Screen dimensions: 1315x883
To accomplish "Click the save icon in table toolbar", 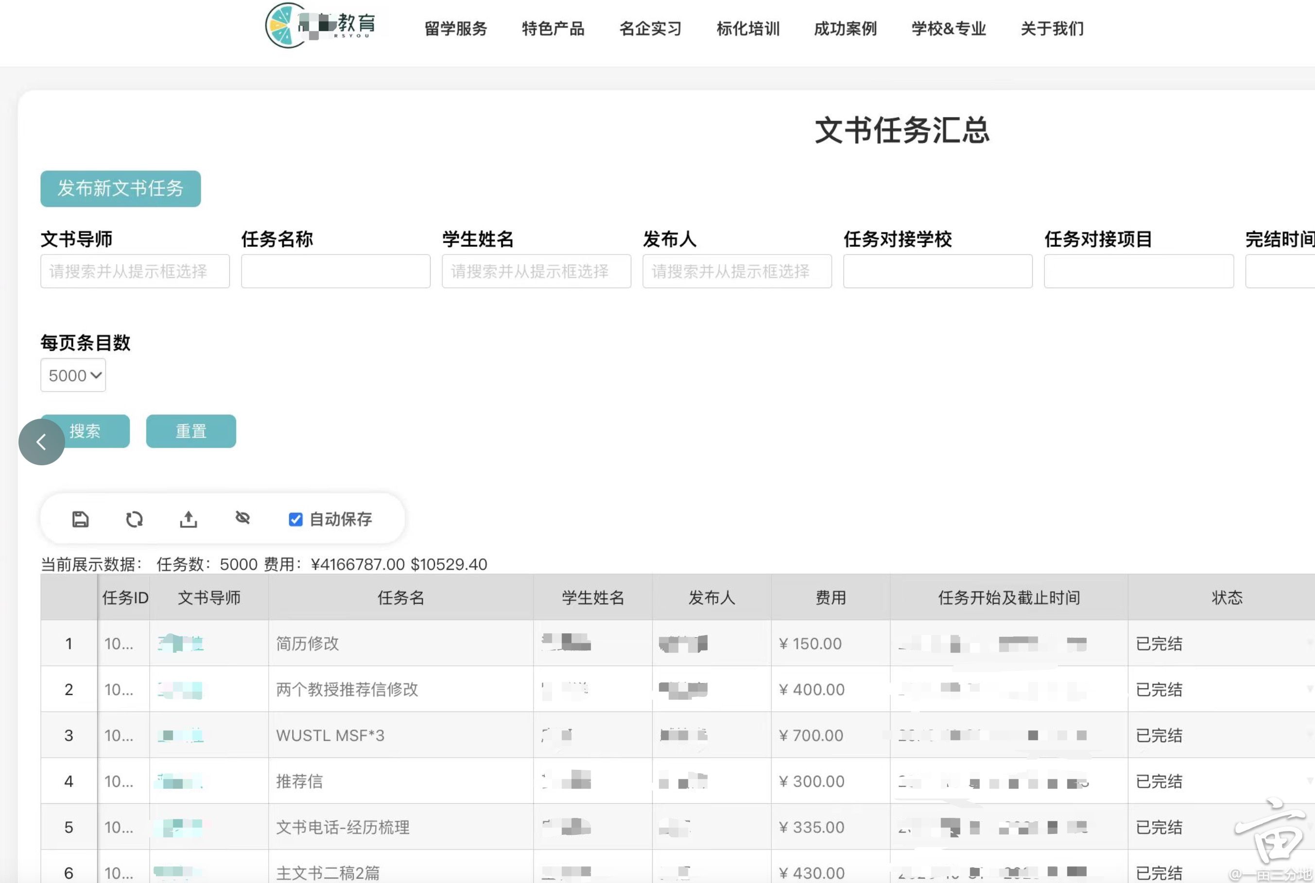I will click(x=80, y=519).
